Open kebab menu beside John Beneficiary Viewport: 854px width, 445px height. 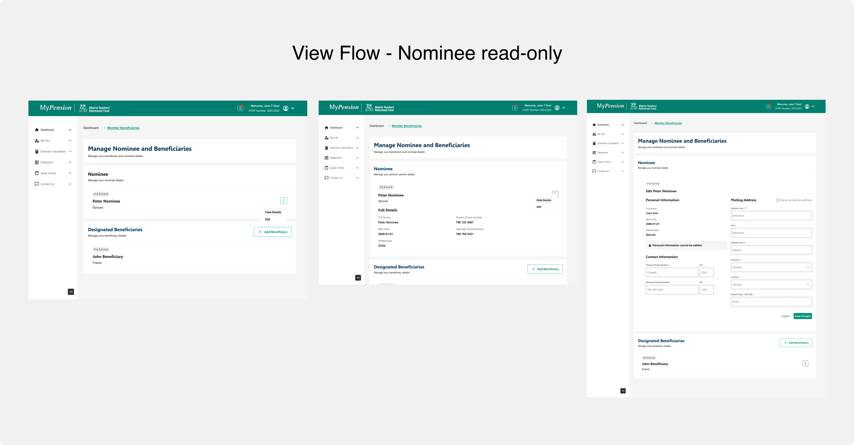point(805,363)
